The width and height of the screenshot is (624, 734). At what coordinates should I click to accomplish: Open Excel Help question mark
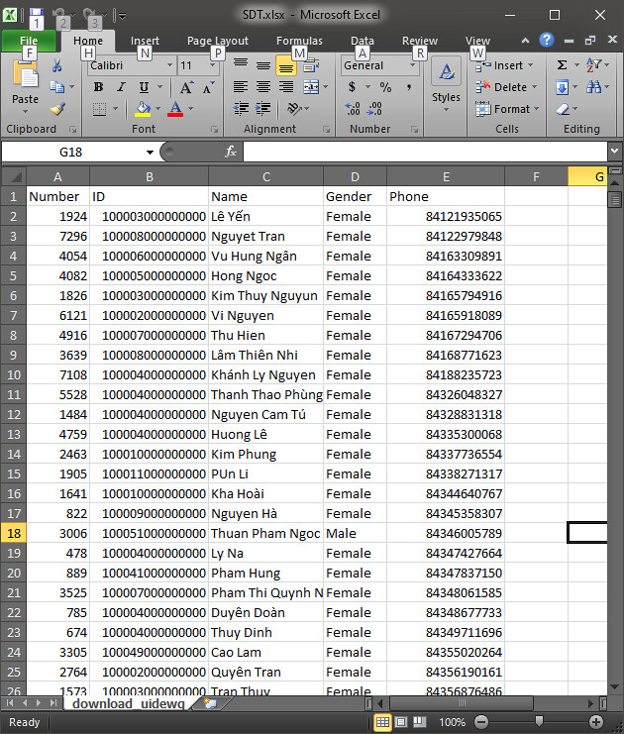tap(546, 41)
